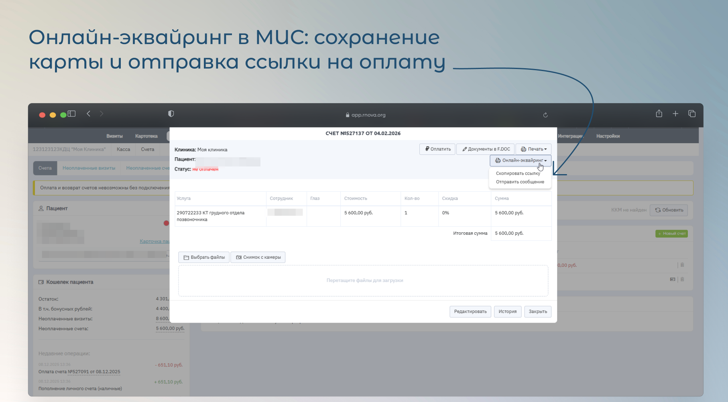Viewport: 728px width, 402px height.
Task: Click the Safari sidebar toggle icon
Action: (72, 114)
